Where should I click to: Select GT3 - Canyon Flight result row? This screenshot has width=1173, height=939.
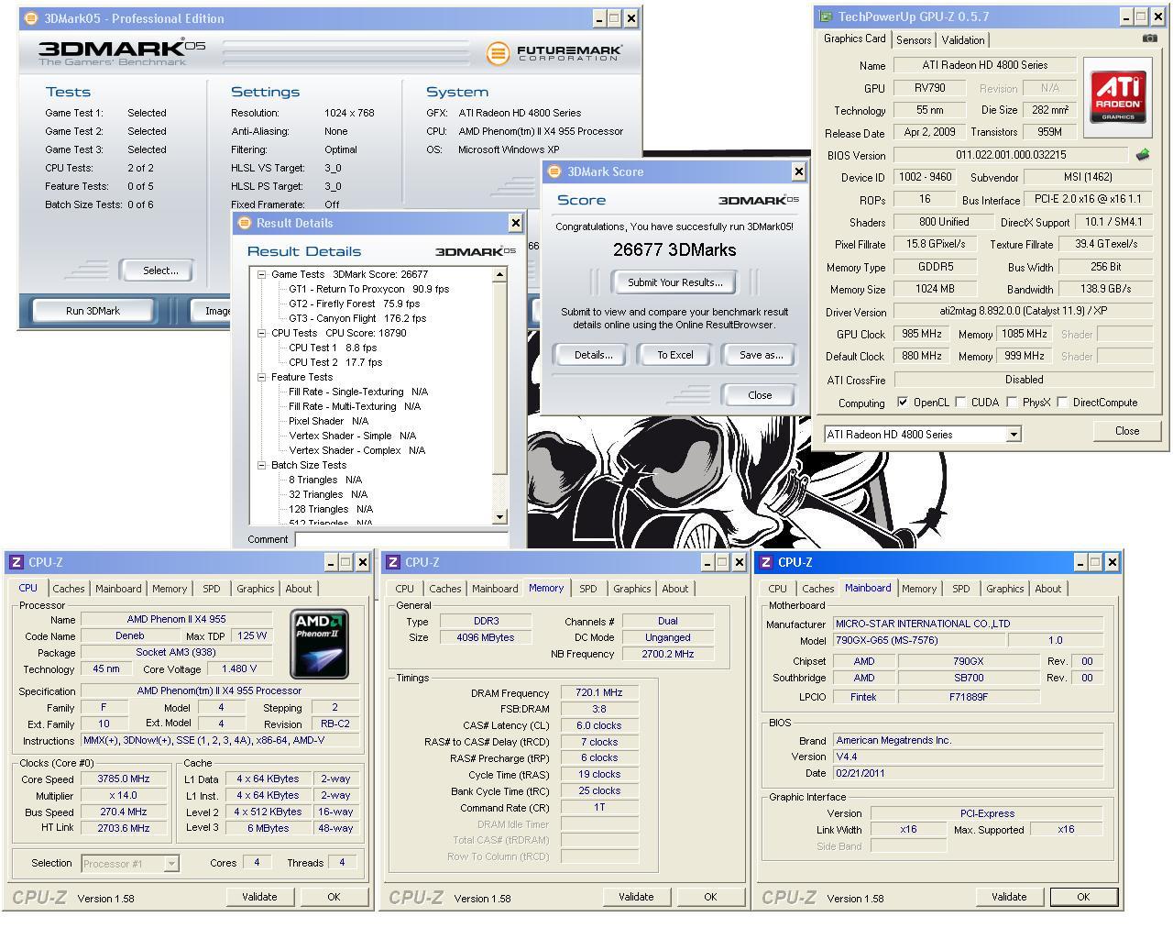tap(358, 318)
